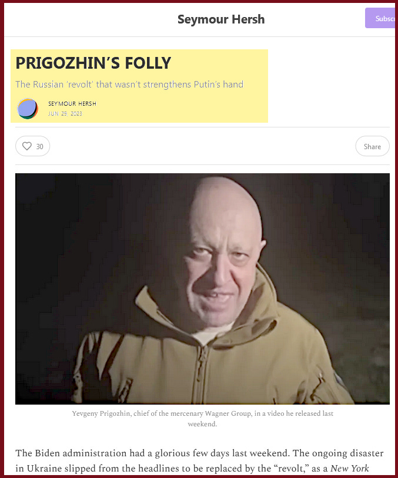Open Seymour Hersh publication title
Image resolution: width=398 pixels, height=478 pixels.
(x=221, y=19)
